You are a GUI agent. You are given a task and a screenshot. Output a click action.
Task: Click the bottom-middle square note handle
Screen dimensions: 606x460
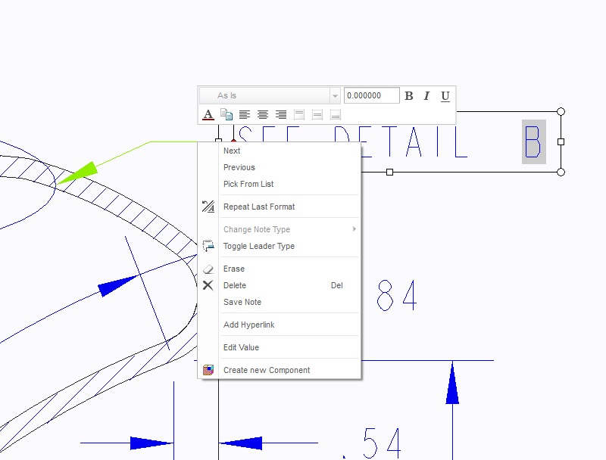(389, 172)
